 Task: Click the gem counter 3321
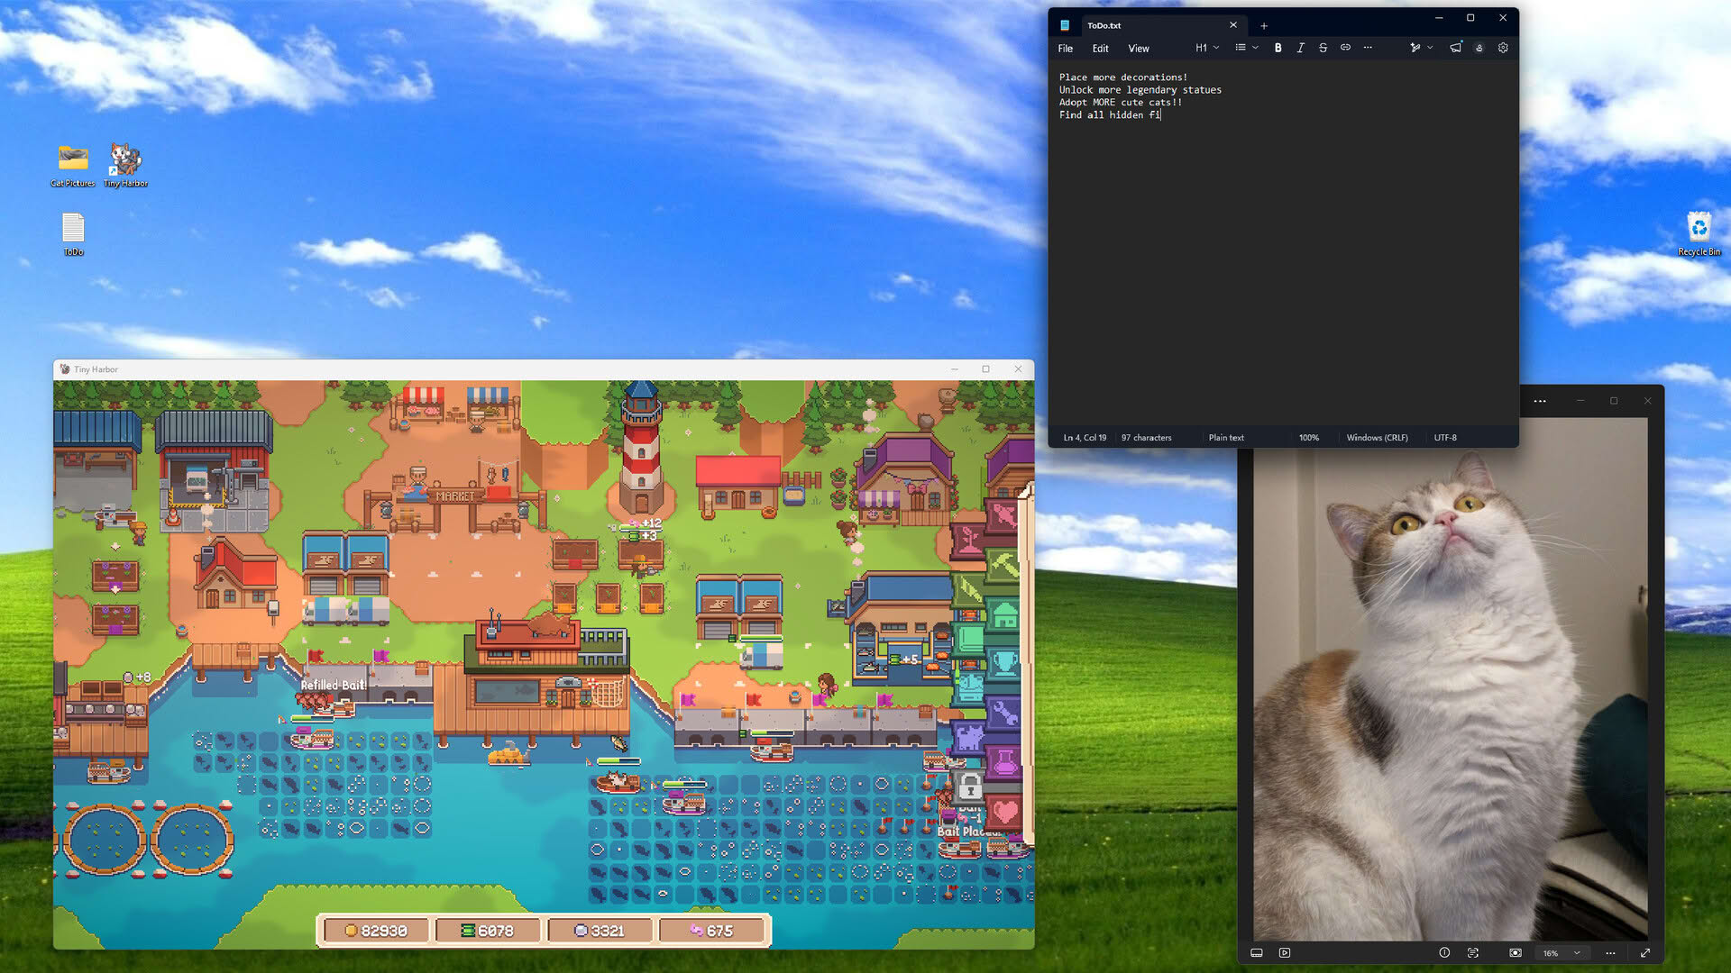[x=600, y=931]
